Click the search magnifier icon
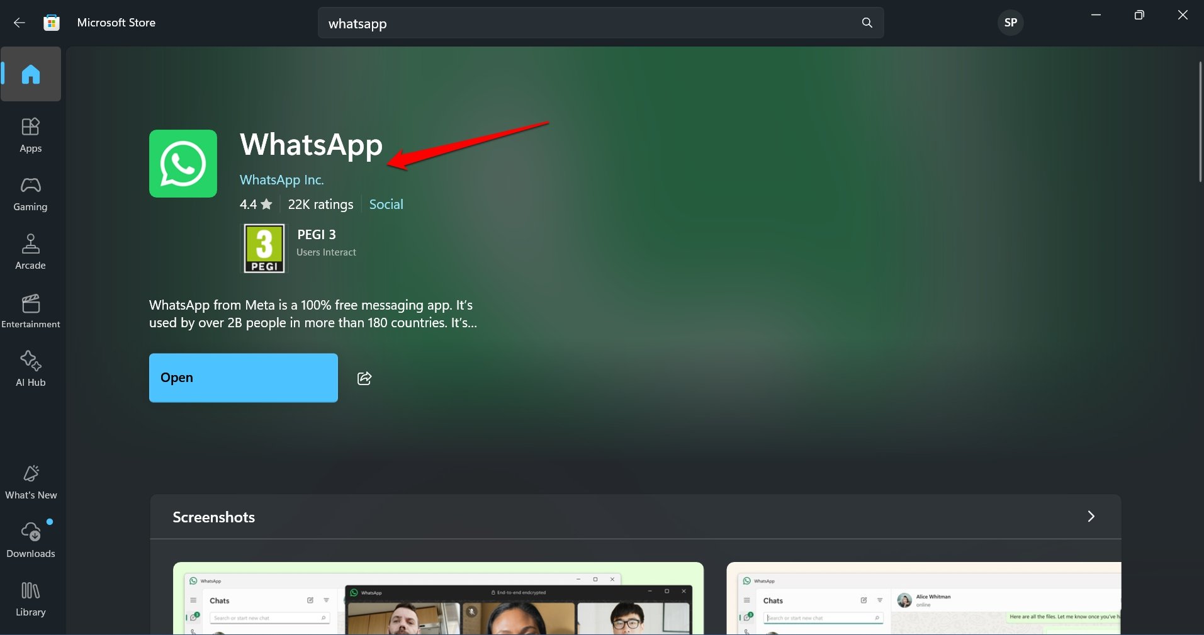 pos(867,23)
